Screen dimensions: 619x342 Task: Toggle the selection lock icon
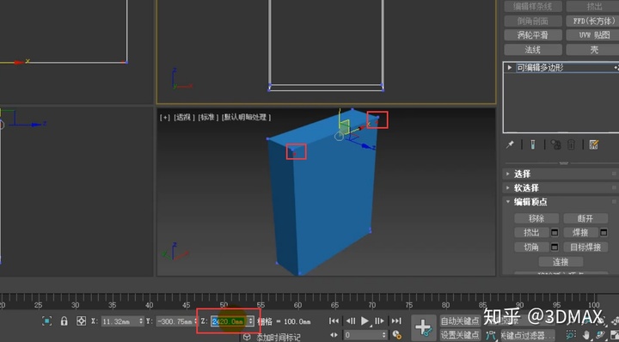(64, 321)
